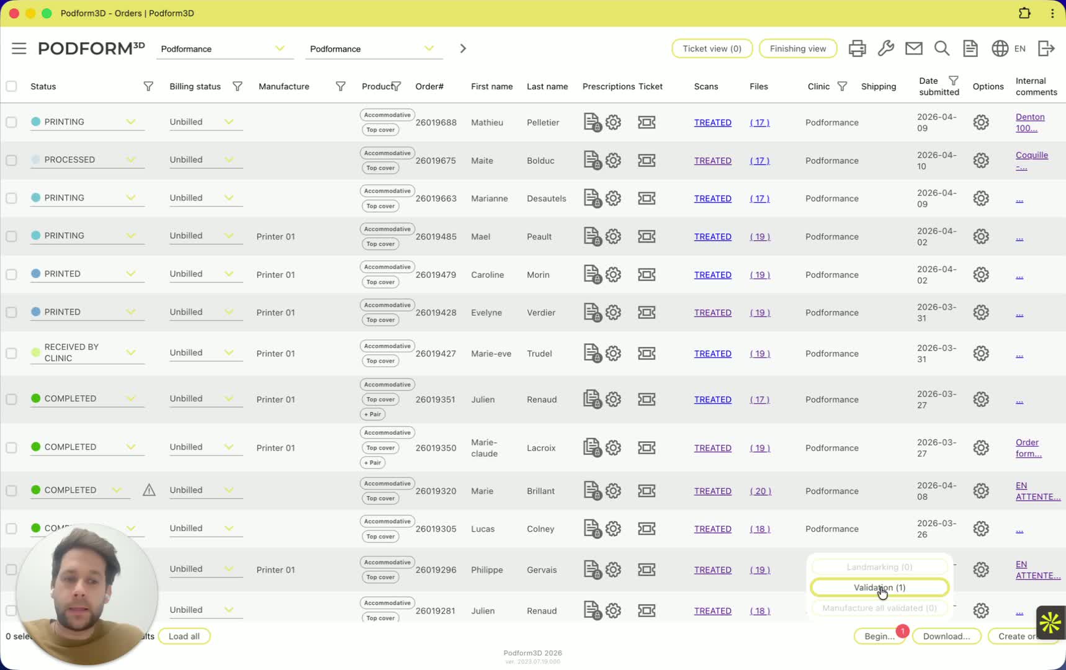Open the hamburger navigation menu
Image resolution: width=1066 pixels, height=670 pixels.
[x=19, y=48]
